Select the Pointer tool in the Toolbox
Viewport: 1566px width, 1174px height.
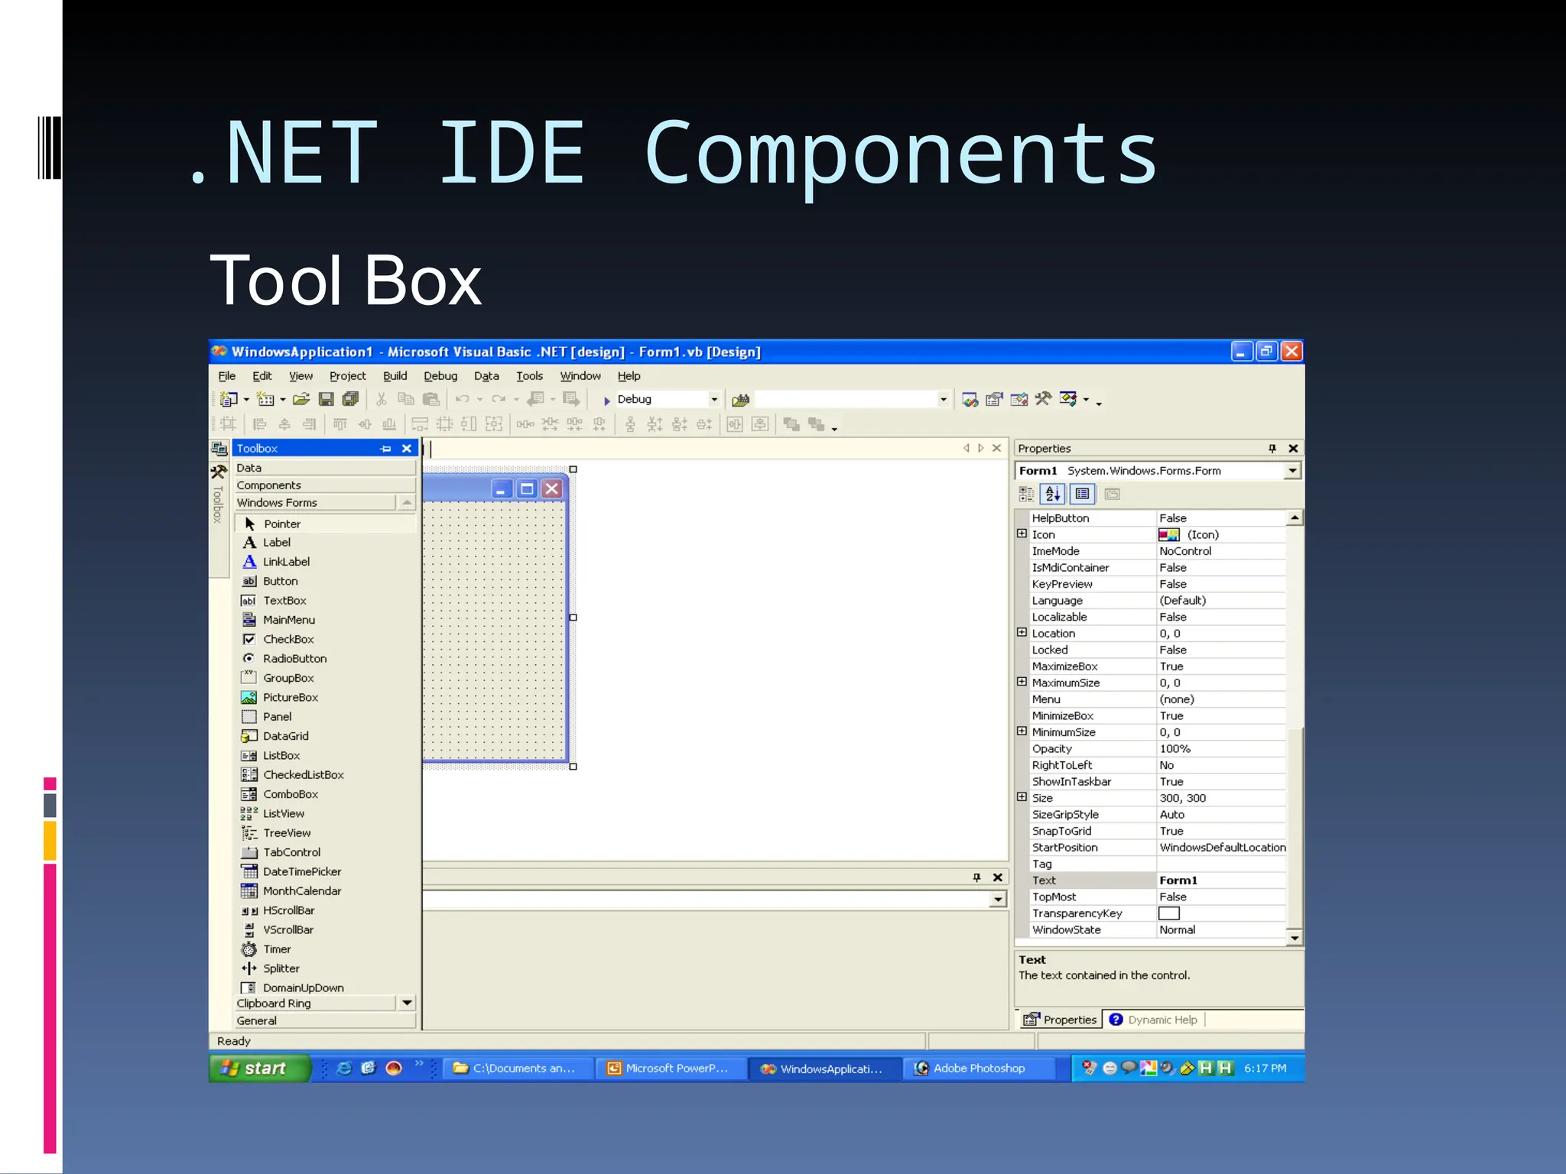tap(327, 524)
